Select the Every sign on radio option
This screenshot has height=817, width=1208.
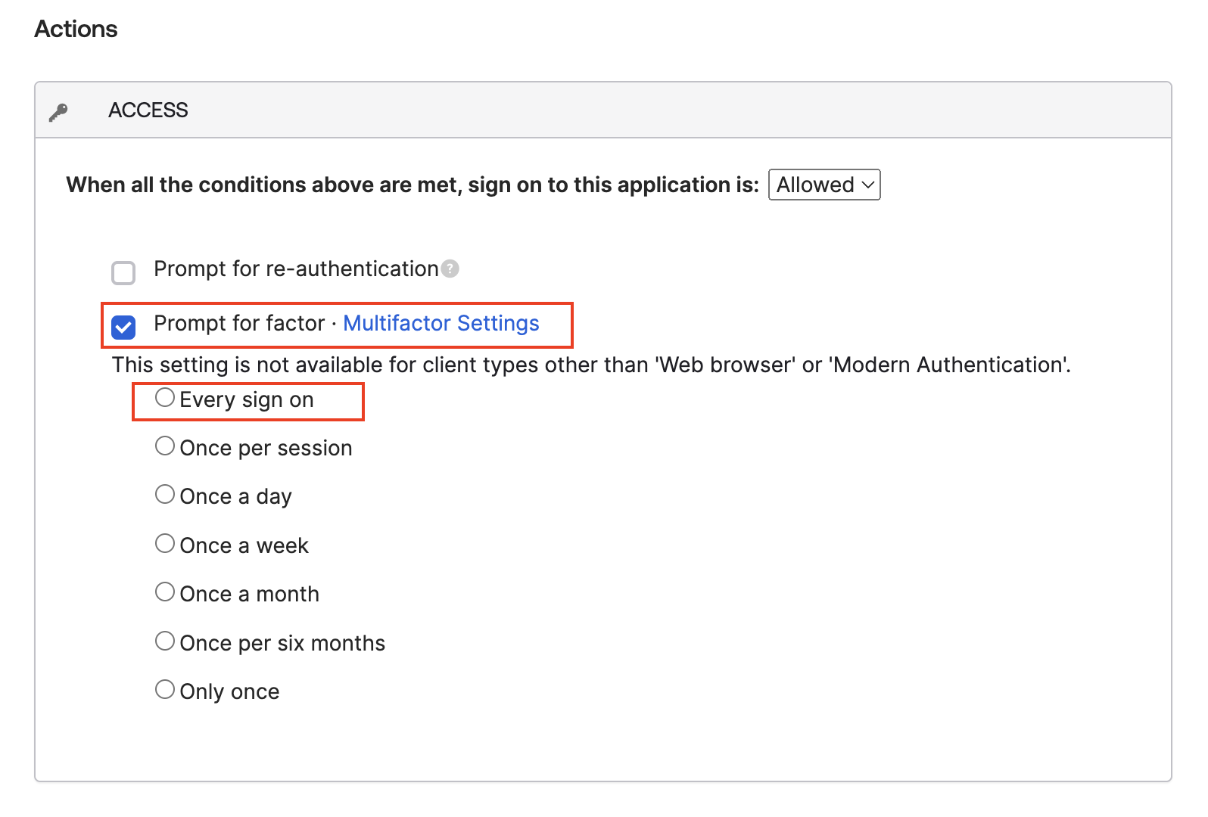165,398
